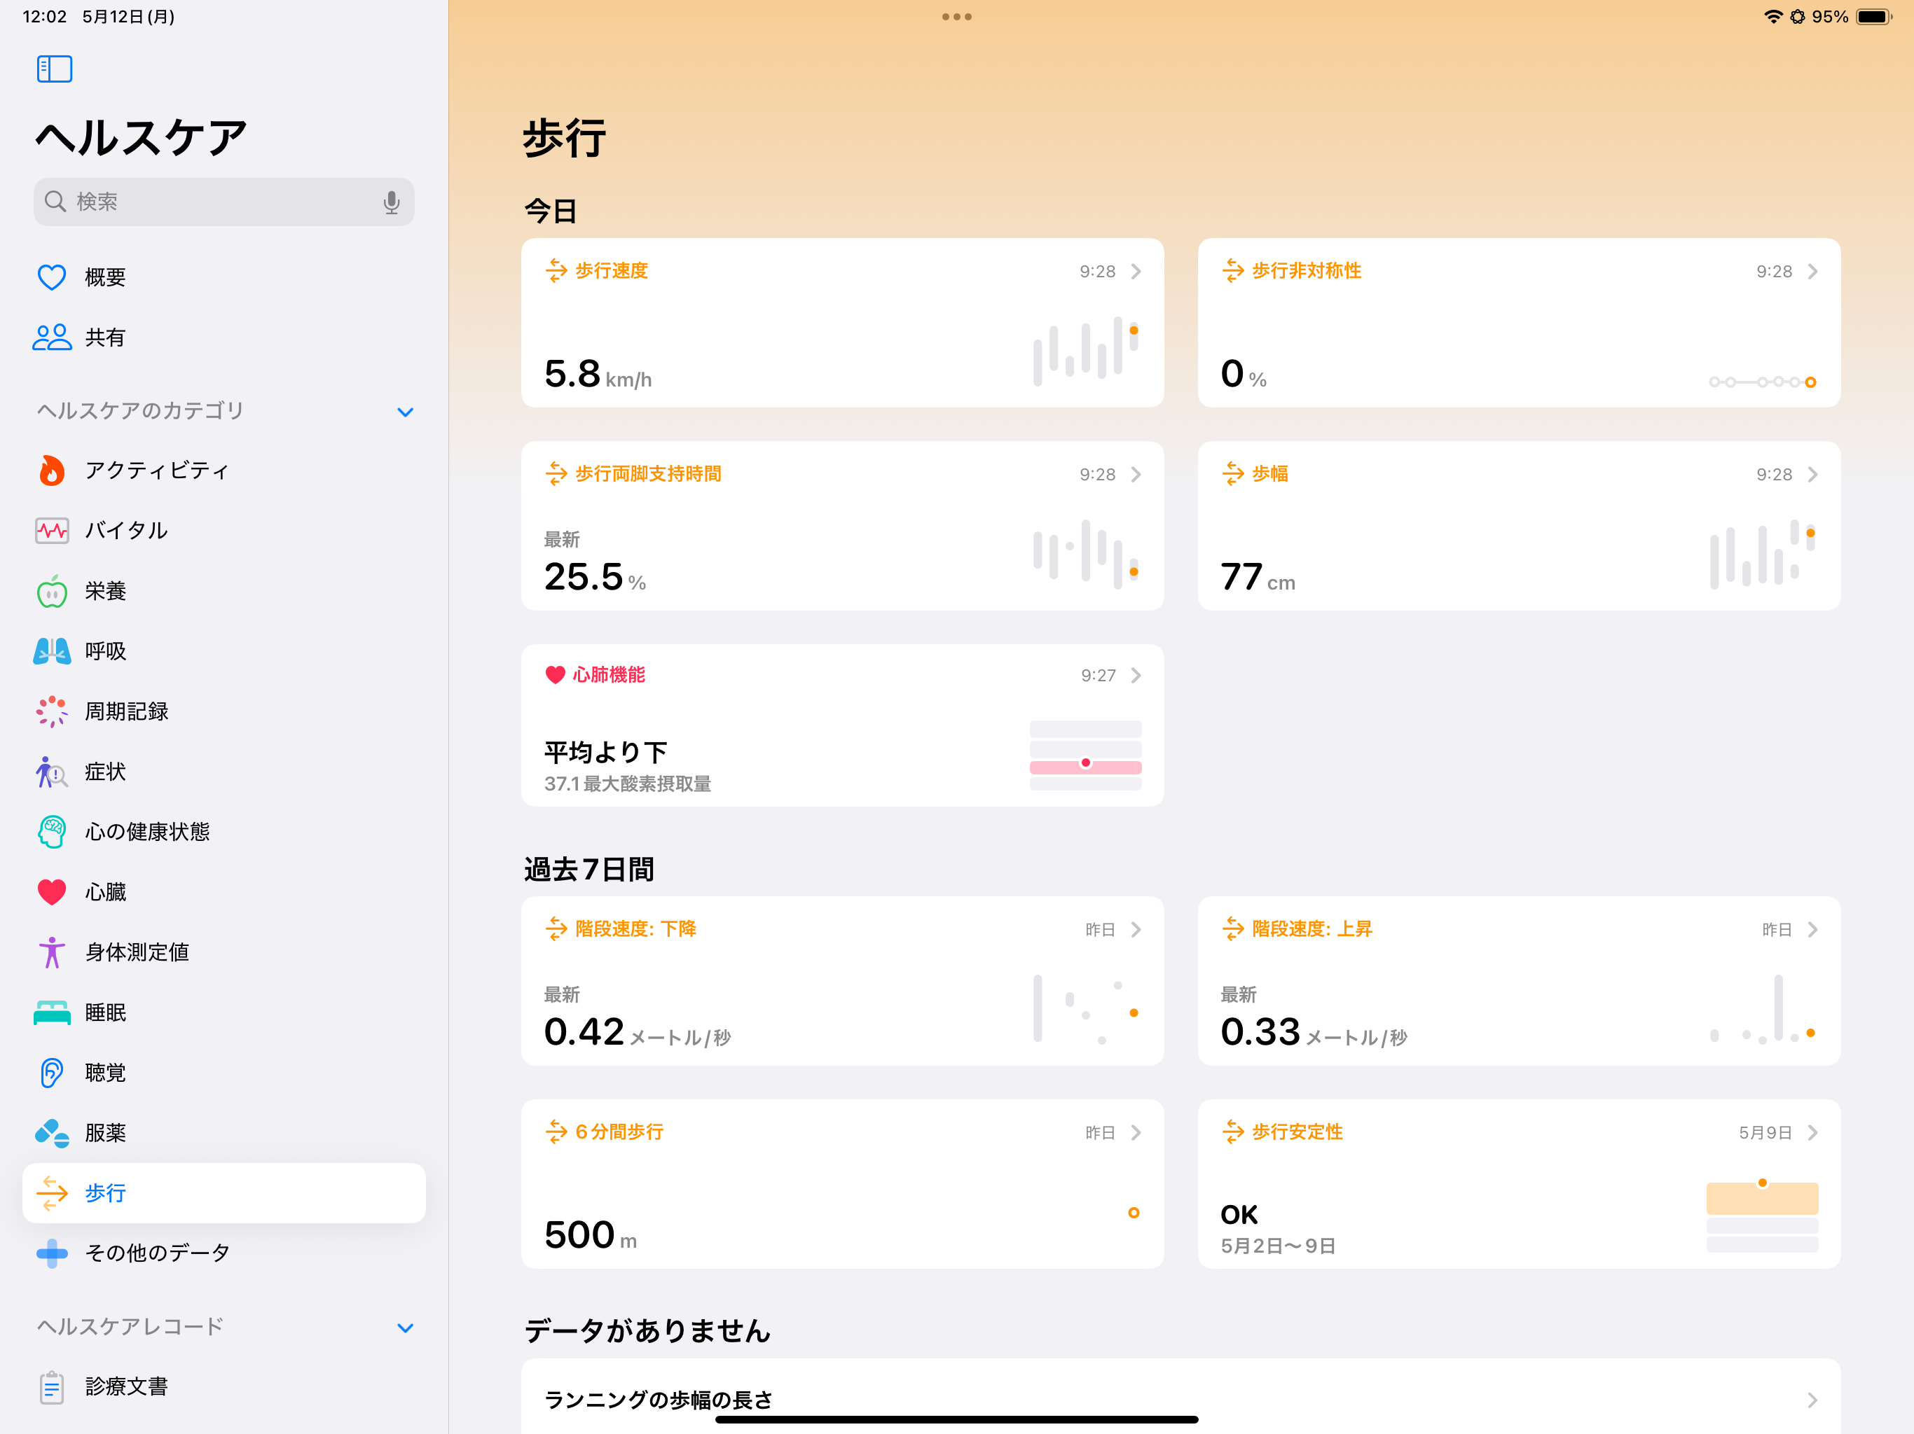Select the 呼吸 lungs icon
The height and width of the screenshot is (1434, 1914).
(x=52, y=651)
